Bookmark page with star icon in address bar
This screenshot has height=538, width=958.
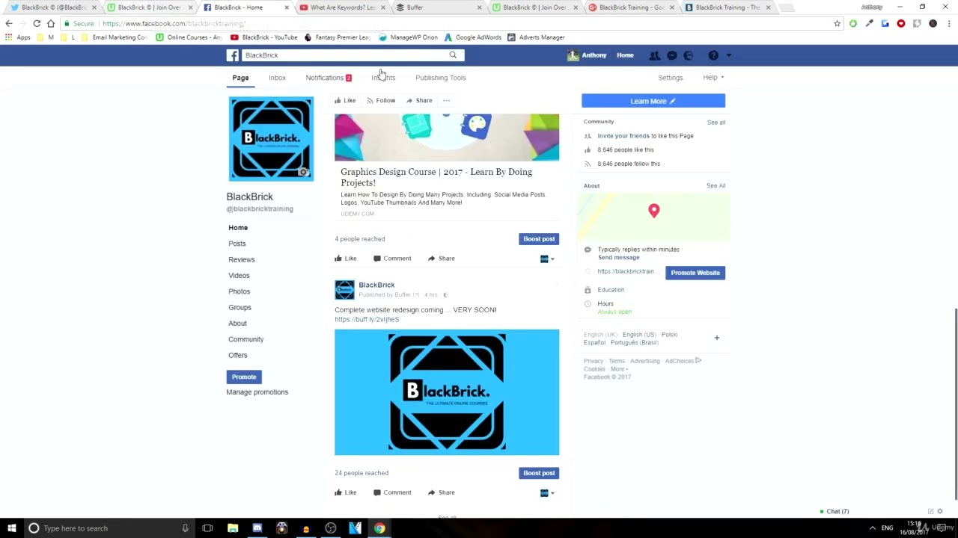pos(837,24)
